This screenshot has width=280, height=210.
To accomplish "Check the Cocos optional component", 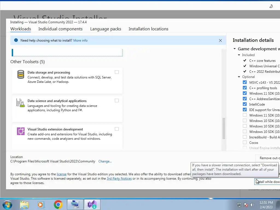I will click(x=245, y=142).
